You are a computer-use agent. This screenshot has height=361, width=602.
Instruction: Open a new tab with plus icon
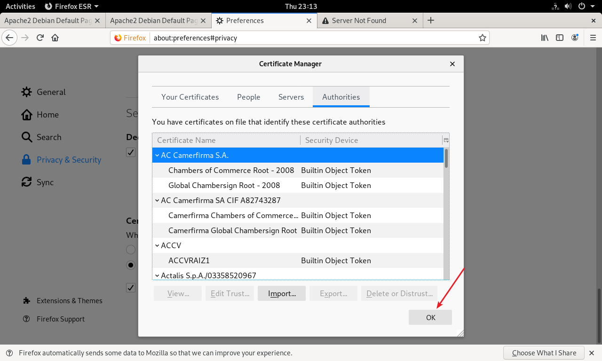(431, 20)
